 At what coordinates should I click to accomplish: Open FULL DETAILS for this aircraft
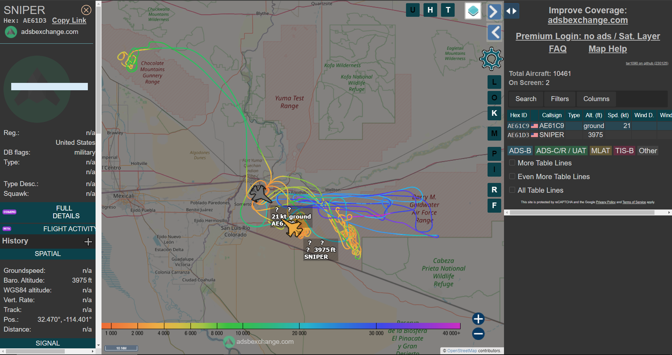pyautogui.click(x=48, y=212)
